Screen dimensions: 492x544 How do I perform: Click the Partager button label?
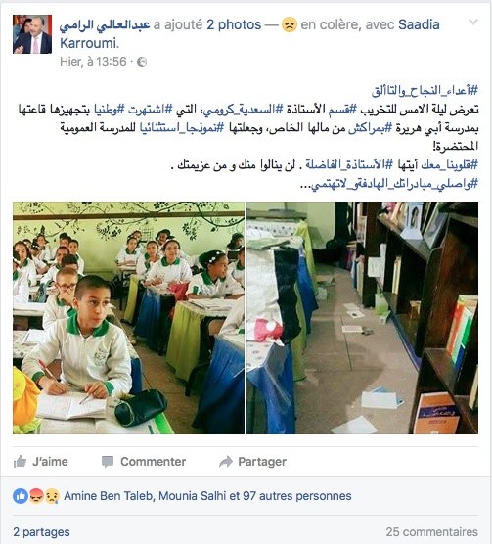(x=262, y=462)
